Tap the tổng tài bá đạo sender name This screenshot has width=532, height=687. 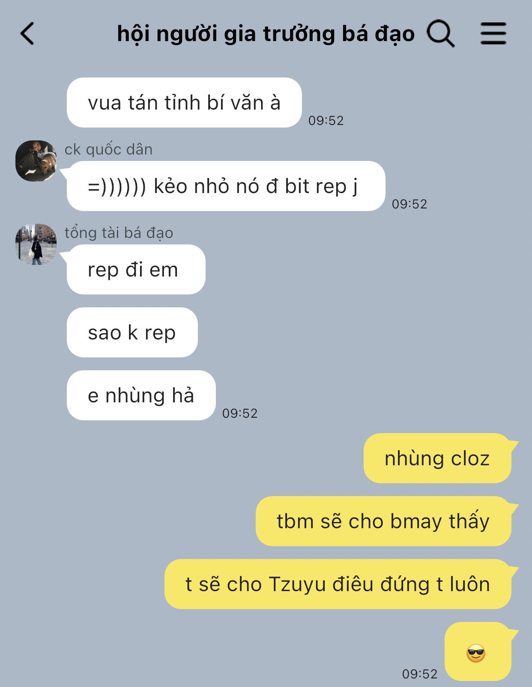[119, 233]
